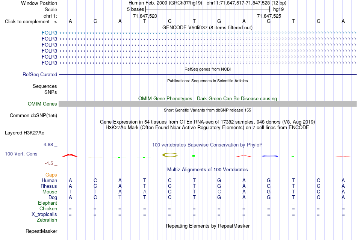357x240 pixels.
Task: Click 'Publications: Sequences in Scientific Articles' title
Action: 207,81
